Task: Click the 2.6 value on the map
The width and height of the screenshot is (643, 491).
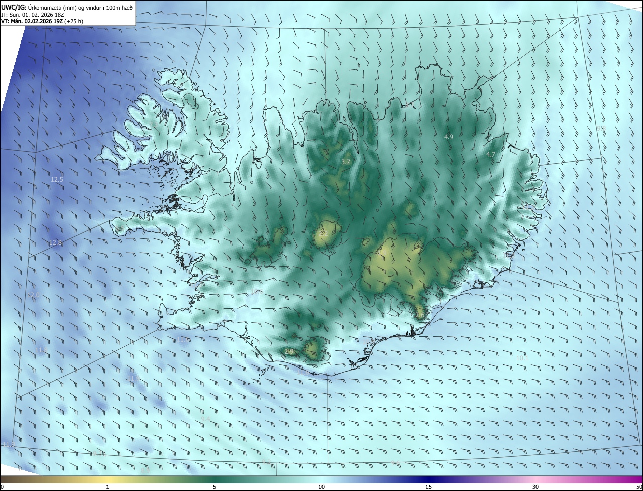Action: 420,315
